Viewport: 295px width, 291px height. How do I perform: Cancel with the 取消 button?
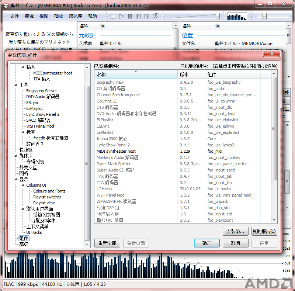pos(235,243)
